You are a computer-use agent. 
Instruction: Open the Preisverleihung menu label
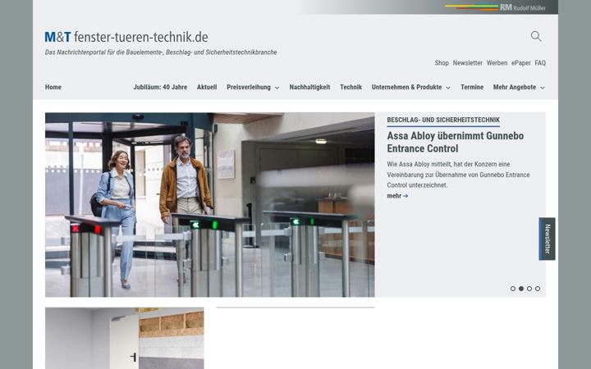[249, 87]
